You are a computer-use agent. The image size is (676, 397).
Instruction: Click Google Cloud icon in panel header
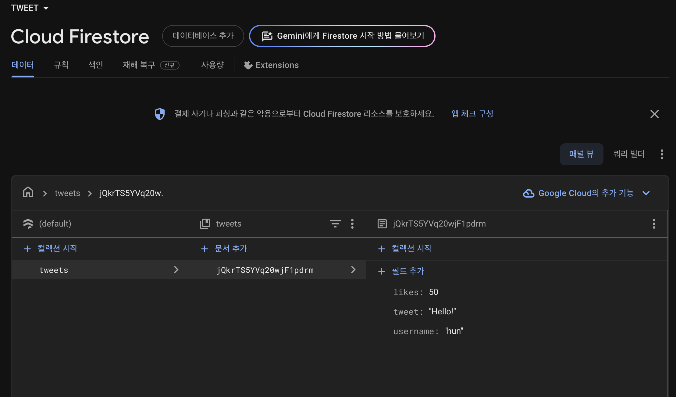tap(528, 193)
